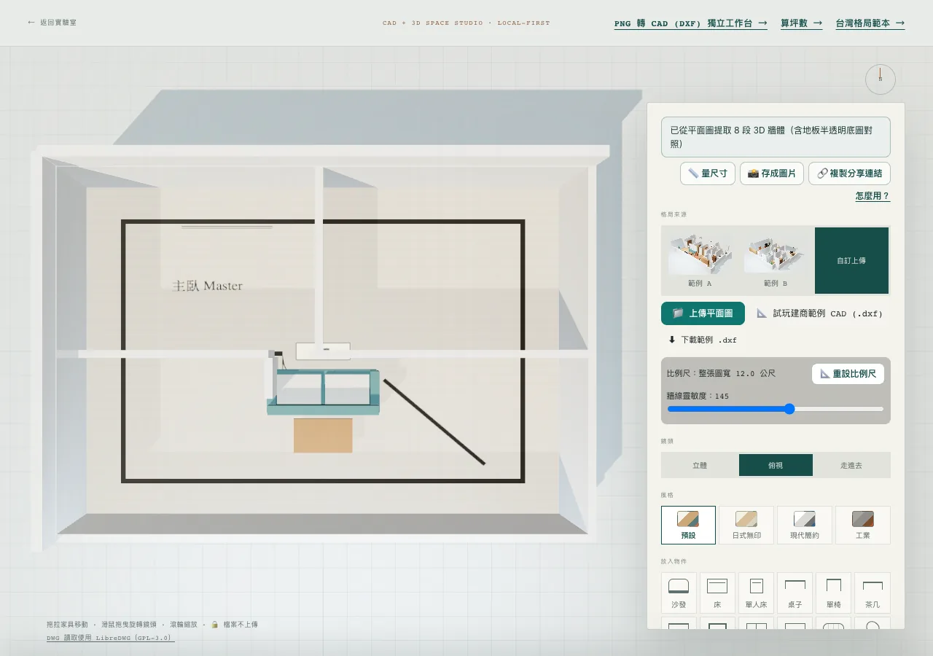Place a 單椅 chair object
Image resolution: width=933 pixels, height=656 pixels.
click(x=834, y=593)
